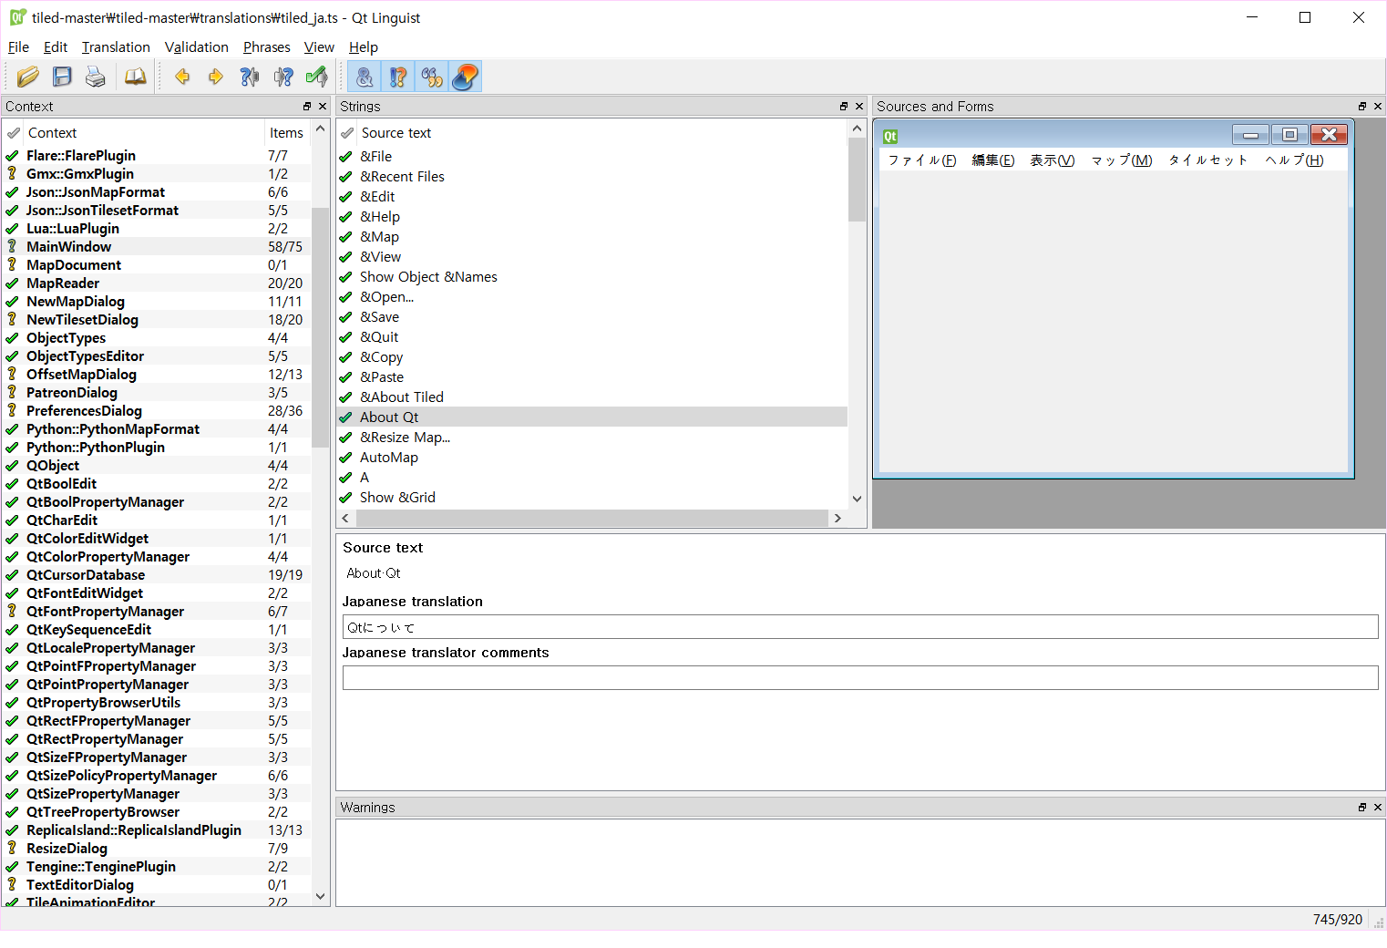Toggle done status of &Resize Map... string
The width and height of the screenshot is (1387, 948).
point(345,438)
